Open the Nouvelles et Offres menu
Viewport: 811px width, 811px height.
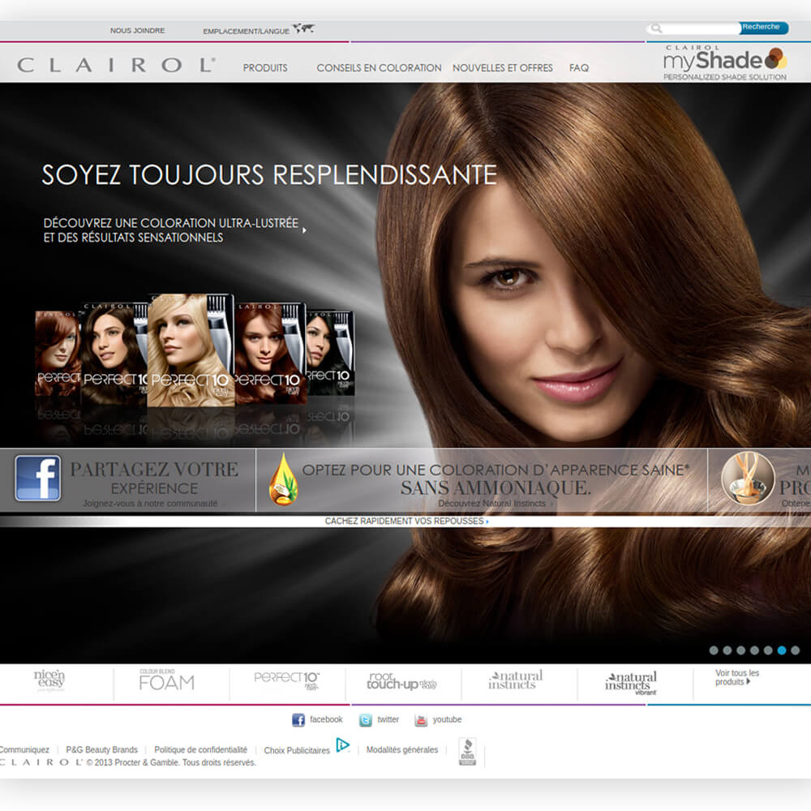tap(503, 68)
